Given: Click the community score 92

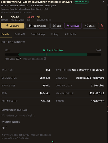Looking at the screenshot, I should point(39,17).
